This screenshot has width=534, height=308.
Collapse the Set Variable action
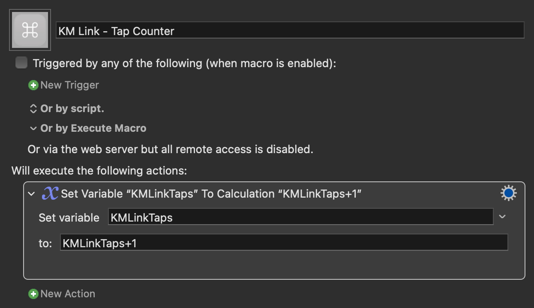pyautogui.click(x=31, y=194)
